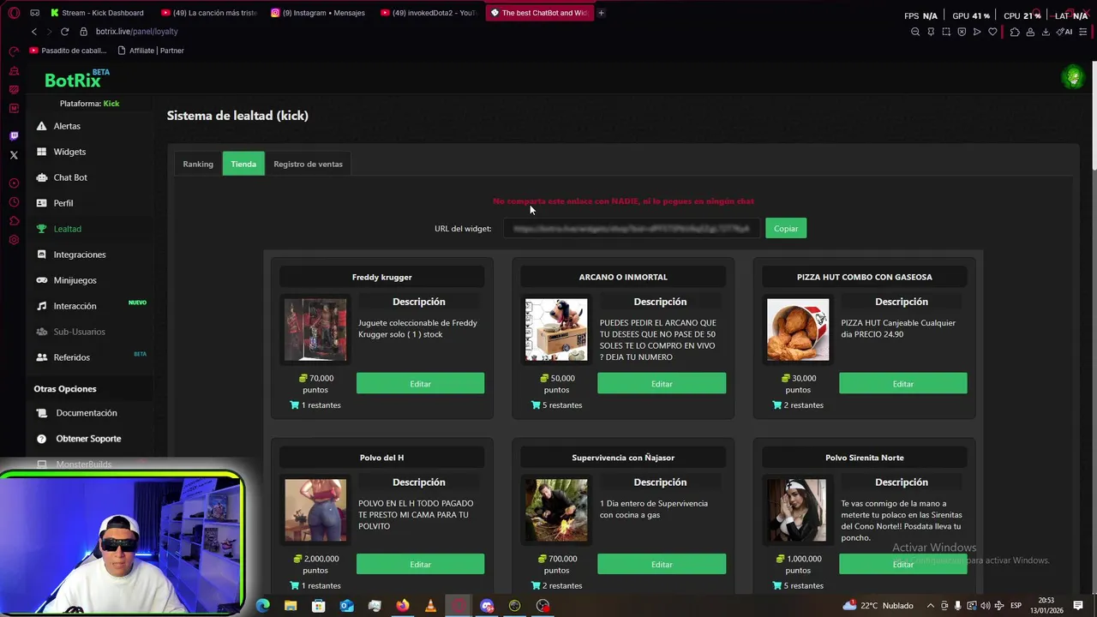This screenshot has height=617, width=1097.
Task: Click the Integraciones sidebar icon
Action: (x=41, y=255)
